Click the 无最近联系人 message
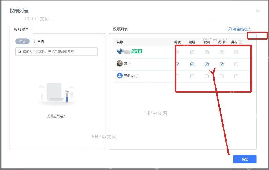Screen dimensions: 269x170 56,116
